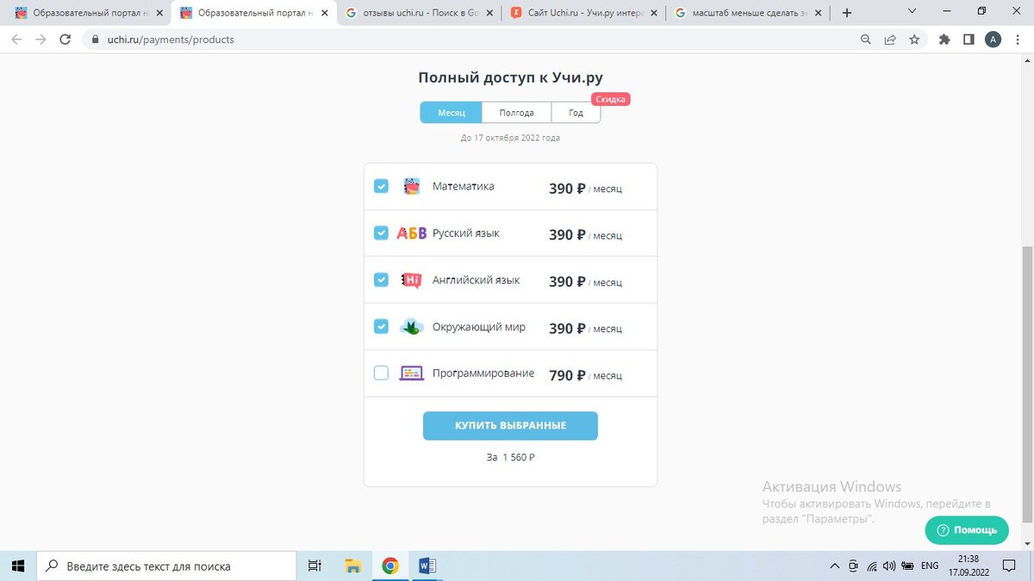Uncheck the Английский язык checkbox
The image size is (1034, 581).
click(x=381, y=280)
